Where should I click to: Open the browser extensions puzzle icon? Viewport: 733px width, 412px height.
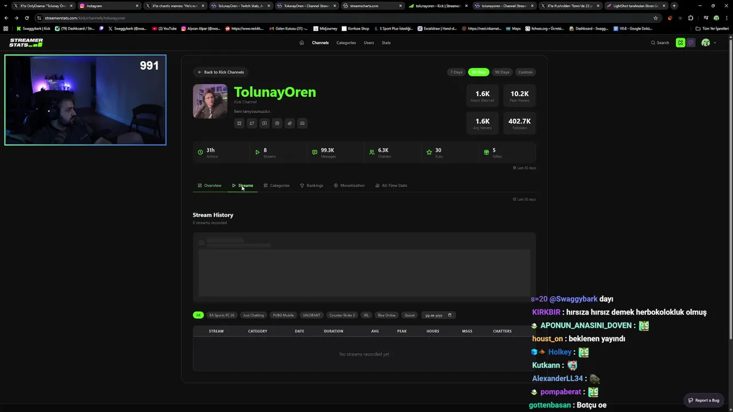pyautogui.click(x=691, y=18)
